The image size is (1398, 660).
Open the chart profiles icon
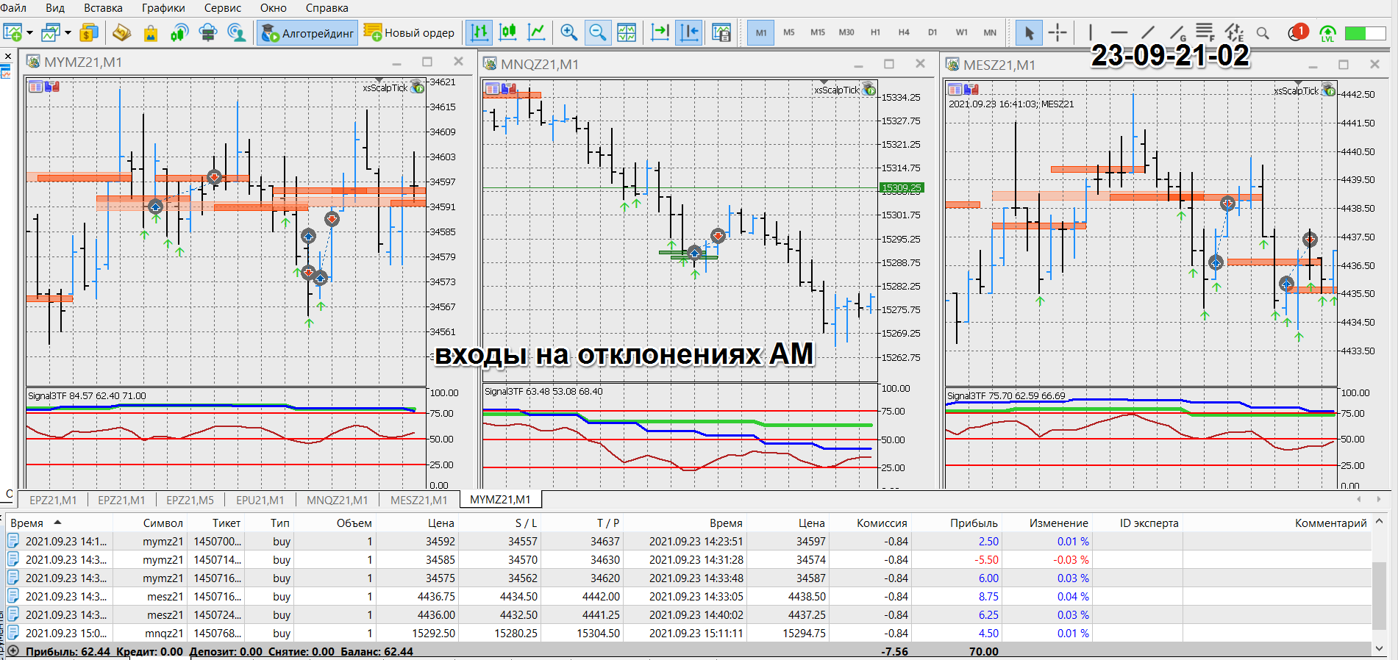tap(51, 32)
